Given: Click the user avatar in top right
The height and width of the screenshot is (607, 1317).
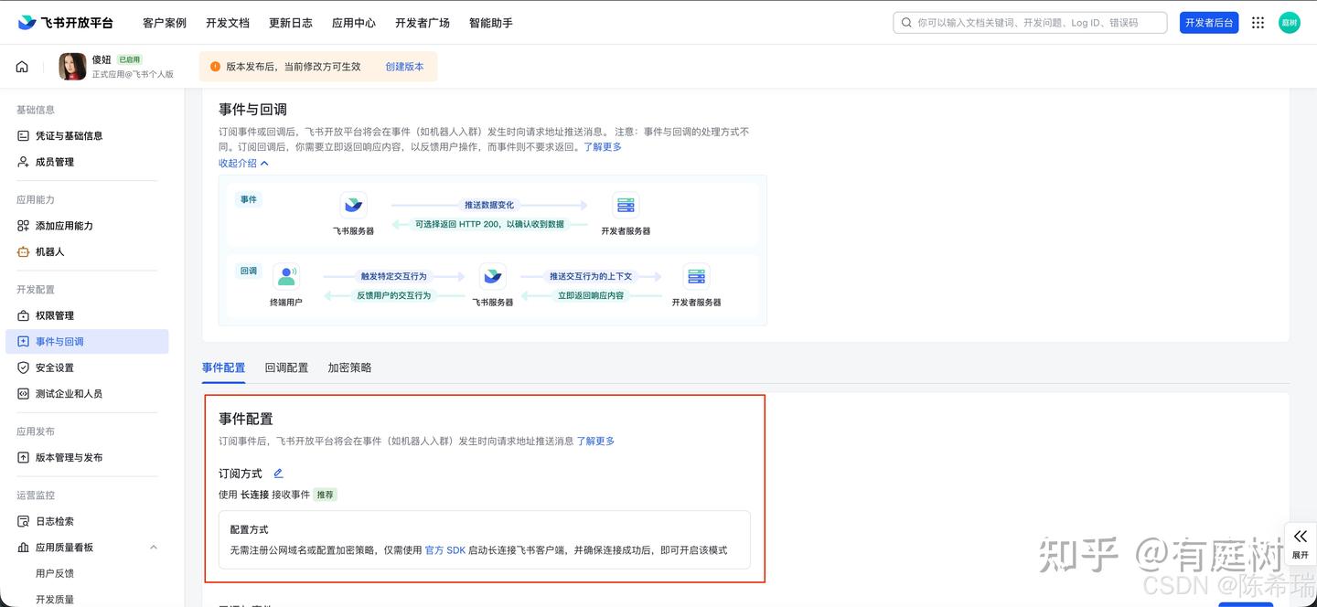Looking at the screenshot, I should click(1289, 23).
